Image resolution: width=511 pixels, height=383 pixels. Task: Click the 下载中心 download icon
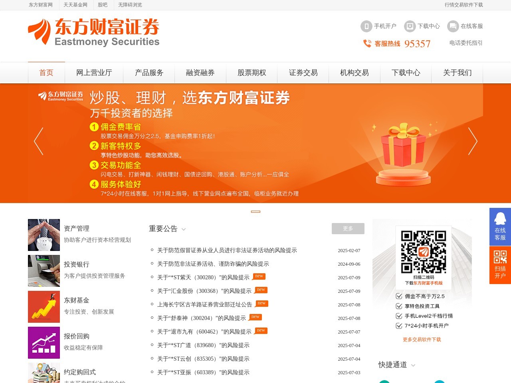410,26
